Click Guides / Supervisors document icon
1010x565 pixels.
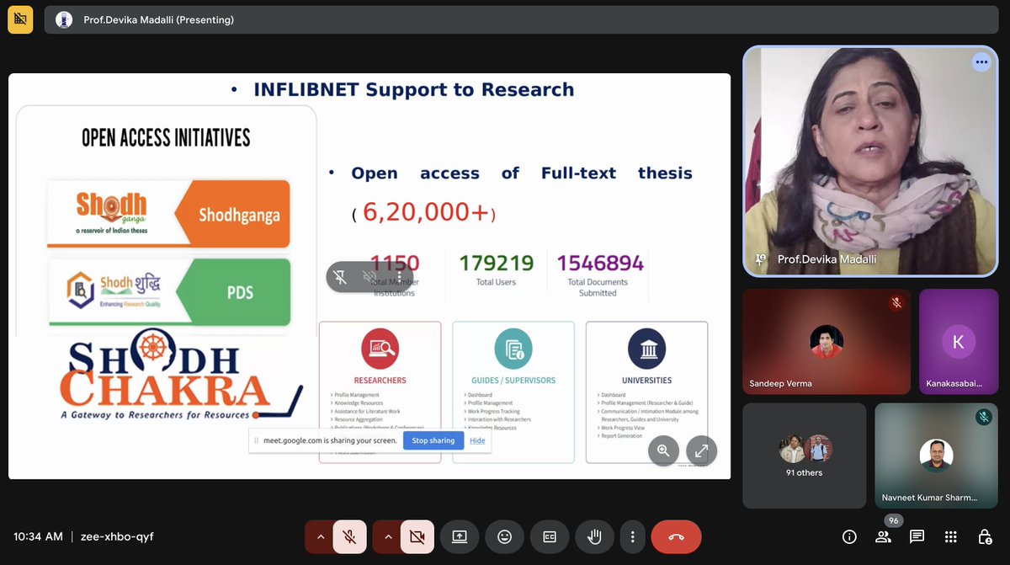(x=513, y=349)
